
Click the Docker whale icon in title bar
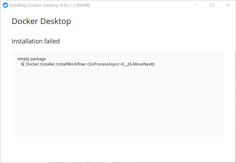click(5, 5)
